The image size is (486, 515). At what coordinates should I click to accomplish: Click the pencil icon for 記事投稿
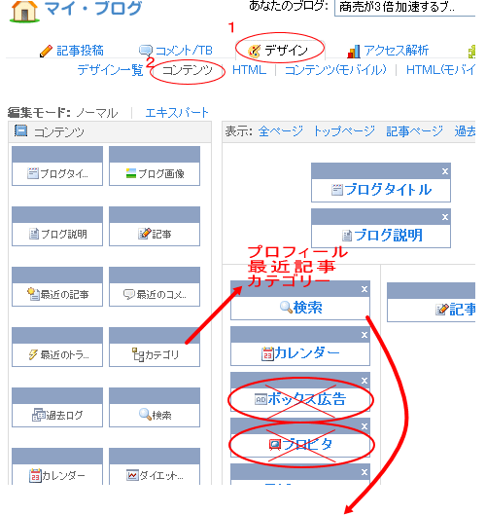tap(46, 51)
